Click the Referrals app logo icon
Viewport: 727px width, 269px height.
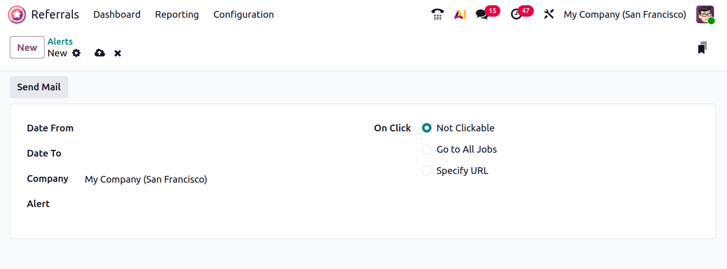click(x=17, y=15)
